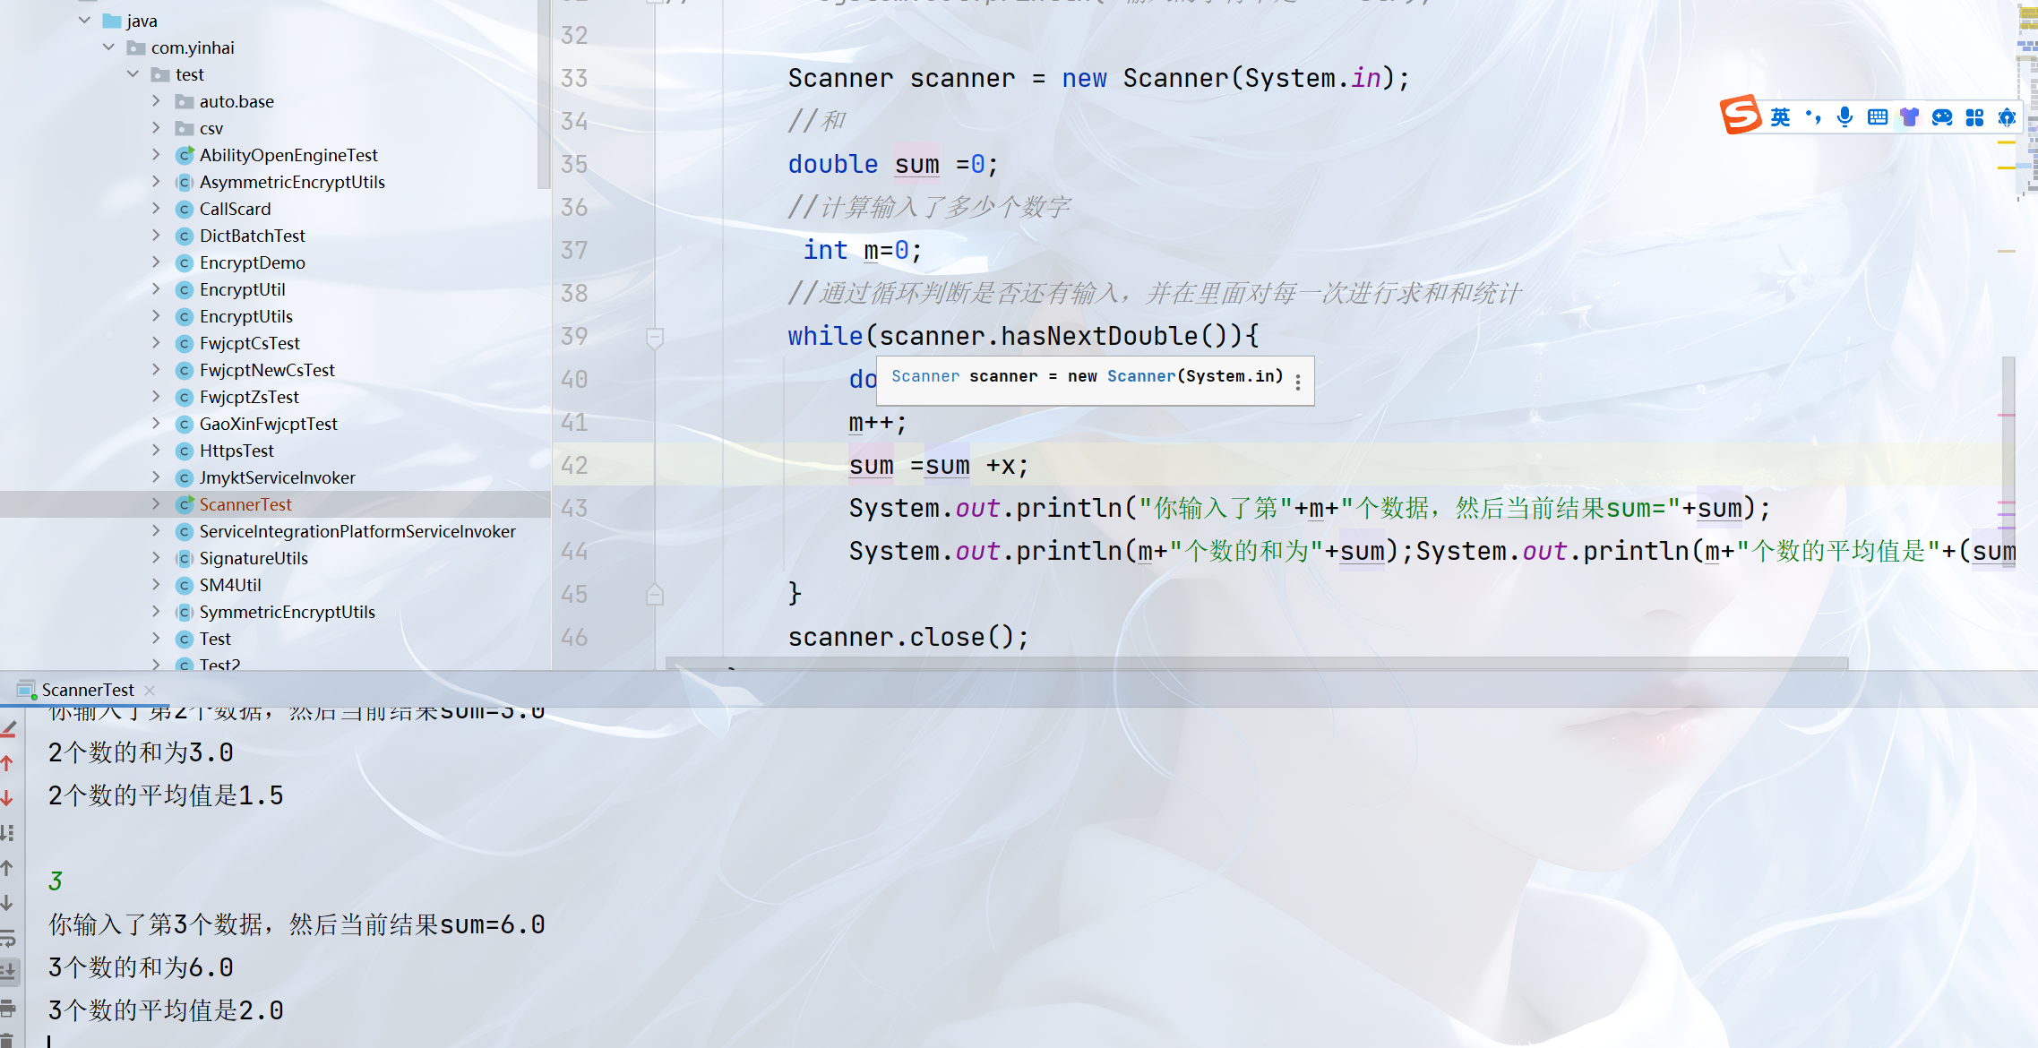Click the Sogou microphone voice input icon

tap(1845, 117)
